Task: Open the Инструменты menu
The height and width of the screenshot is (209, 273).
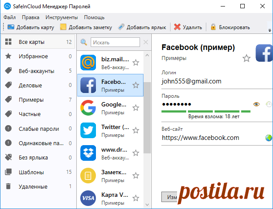Action: pos(61,17)
